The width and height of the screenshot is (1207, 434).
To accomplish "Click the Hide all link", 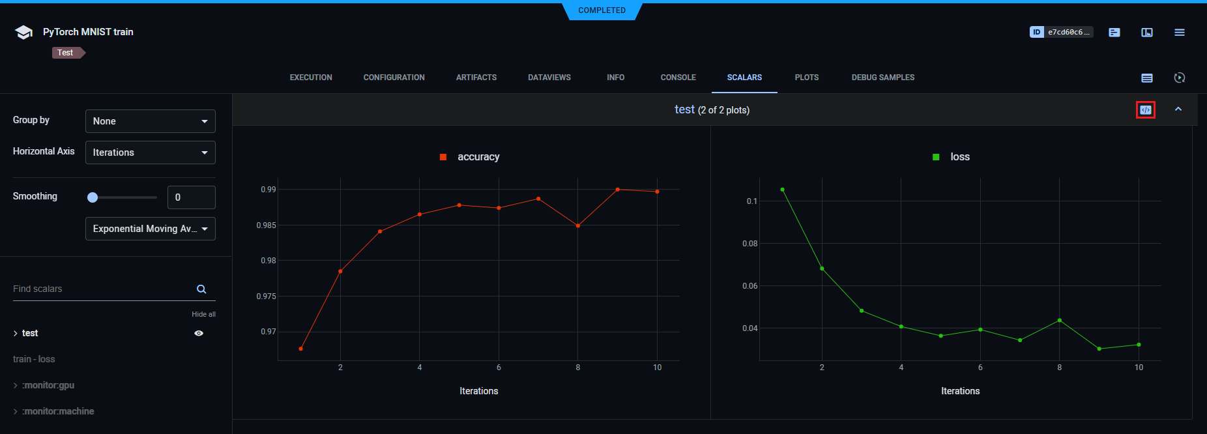I will coord(203,314).
